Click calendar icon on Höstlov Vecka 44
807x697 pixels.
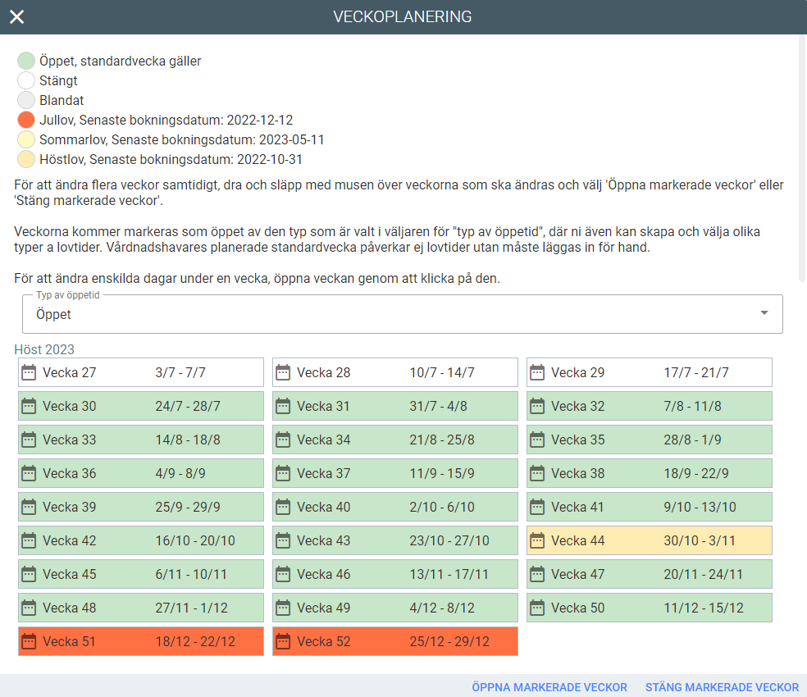click(537, 541)
